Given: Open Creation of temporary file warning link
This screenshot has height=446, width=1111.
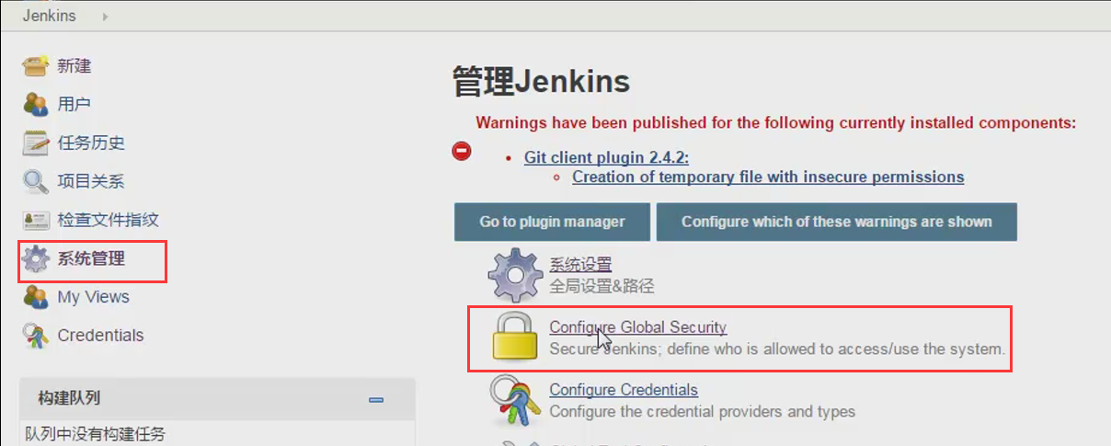Looking at the screenshot, I should 768,177.
